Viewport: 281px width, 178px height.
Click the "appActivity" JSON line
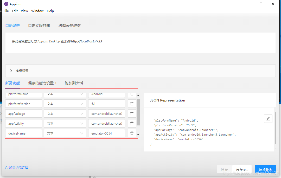point(195,135)
